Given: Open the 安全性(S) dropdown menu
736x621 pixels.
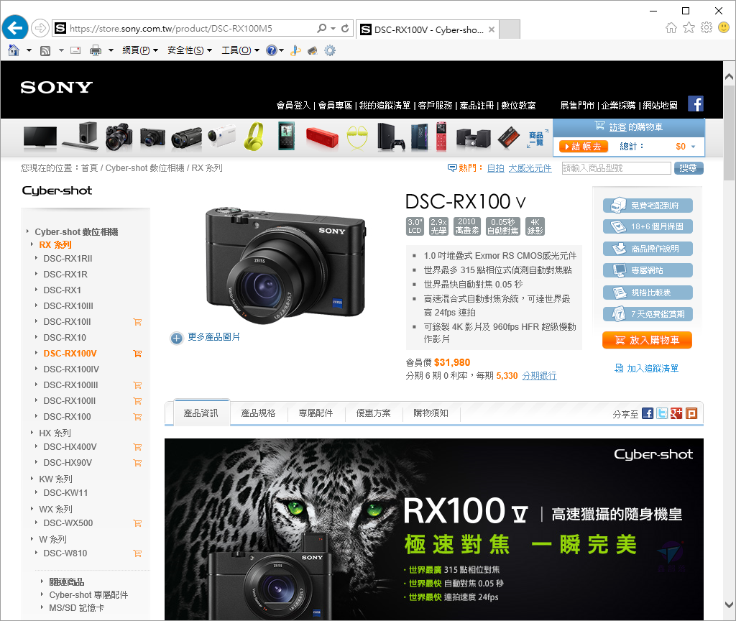Looking at the screenshot, I should click(190, 50).
